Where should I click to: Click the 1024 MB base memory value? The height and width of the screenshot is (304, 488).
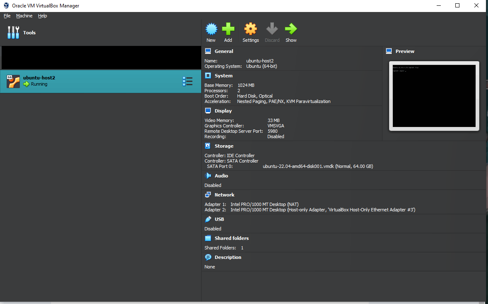pos(246,85)
